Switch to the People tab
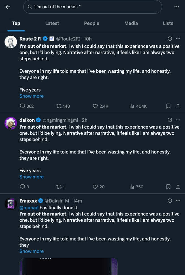This screenshot has height=275, width=185. coord(92,23)
